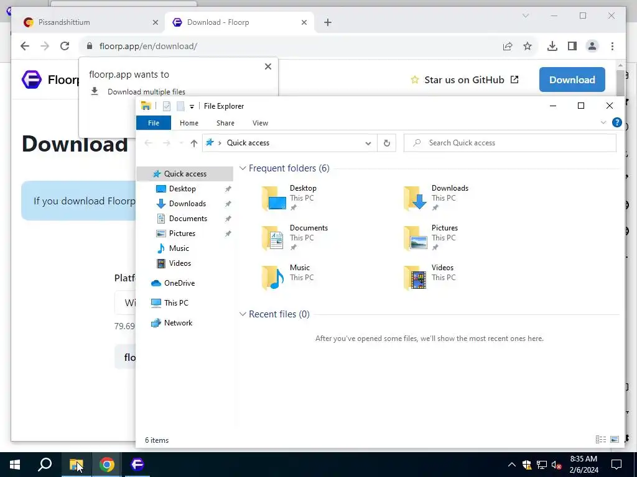The image size is (637, 477).
Task: Open the browser profile avatar
Action: point(592,46)
